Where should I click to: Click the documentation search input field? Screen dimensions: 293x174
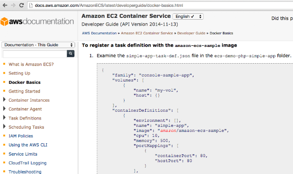tap(35, 54)
